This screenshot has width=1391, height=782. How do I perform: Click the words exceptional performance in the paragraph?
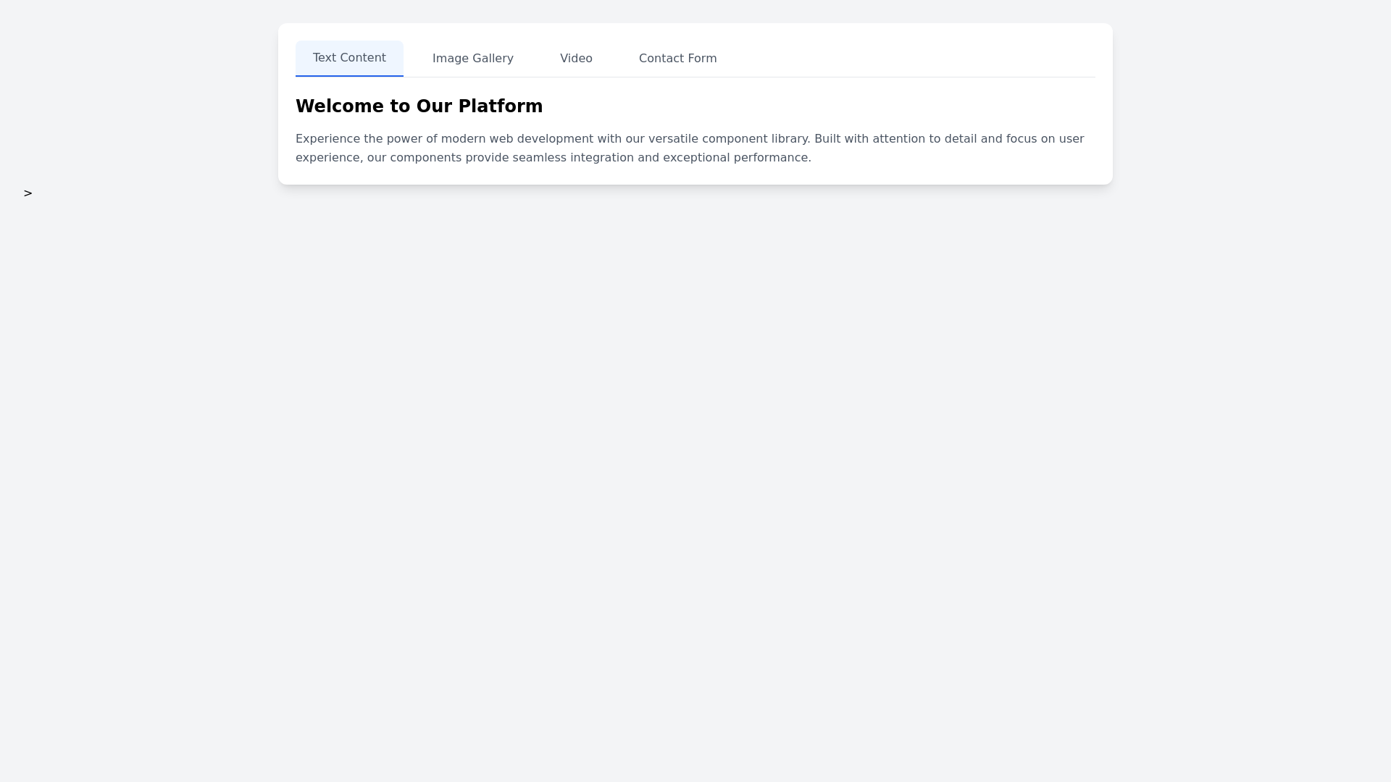[x=735, y=158]
